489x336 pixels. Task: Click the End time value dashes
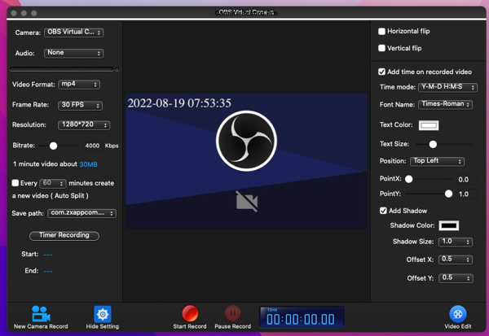pyautogui.click(x=48, y=271)
